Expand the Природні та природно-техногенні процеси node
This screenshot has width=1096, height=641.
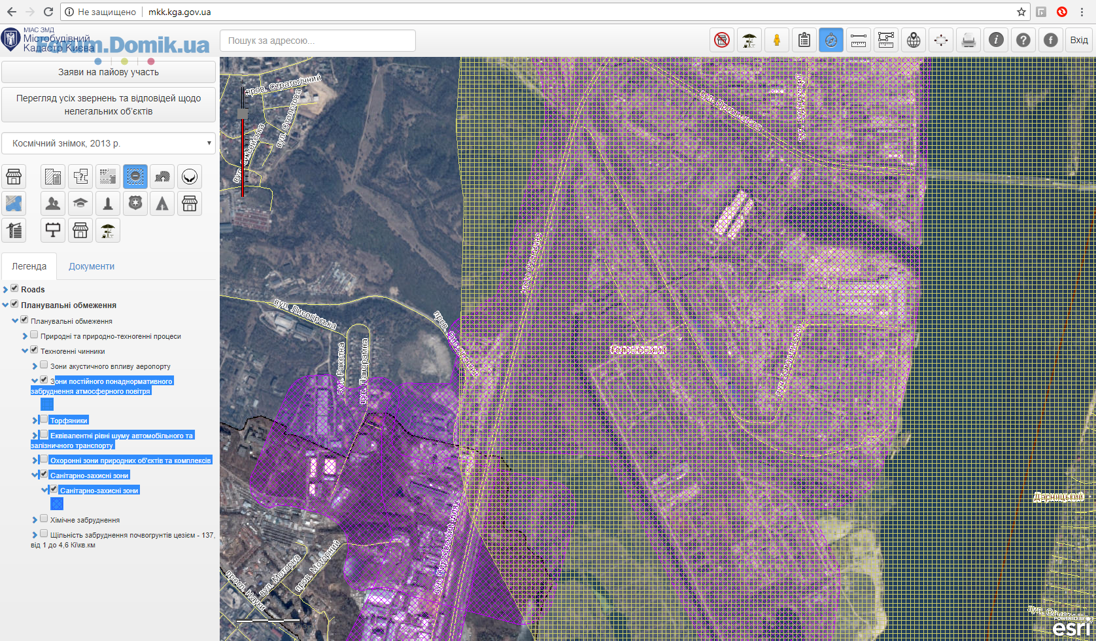[x=25, y=336]
